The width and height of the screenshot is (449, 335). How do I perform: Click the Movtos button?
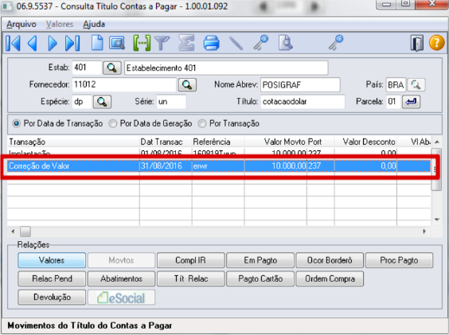122,260
